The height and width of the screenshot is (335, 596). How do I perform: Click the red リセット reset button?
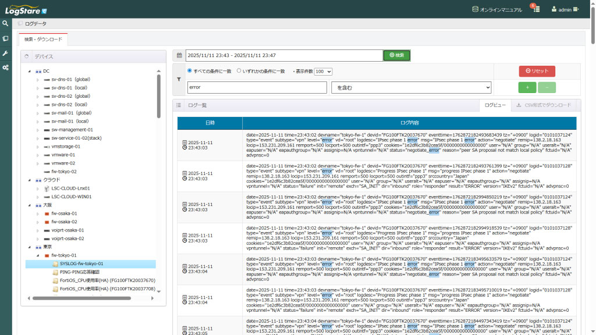[536, 70]
